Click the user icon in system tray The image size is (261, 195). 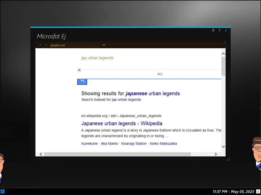258,192
